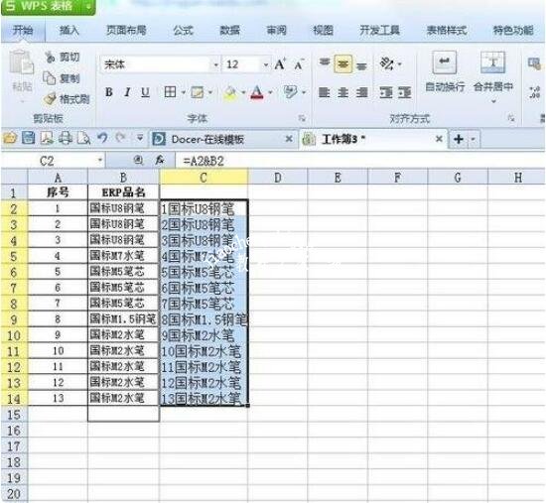Increase font size with large A icon
Screen dimensions: 546x503
[x=280, y=64]
